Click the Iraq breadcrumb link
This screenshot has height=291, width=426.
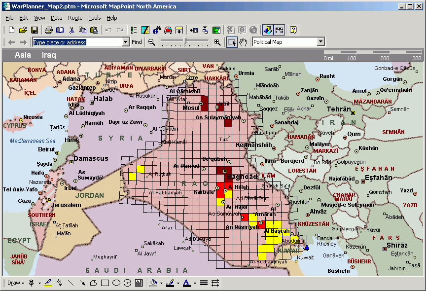pyautogui.click(x=48, y=55)
